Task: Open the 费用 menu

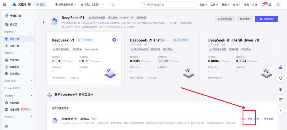Action: [x=225, y=5]
